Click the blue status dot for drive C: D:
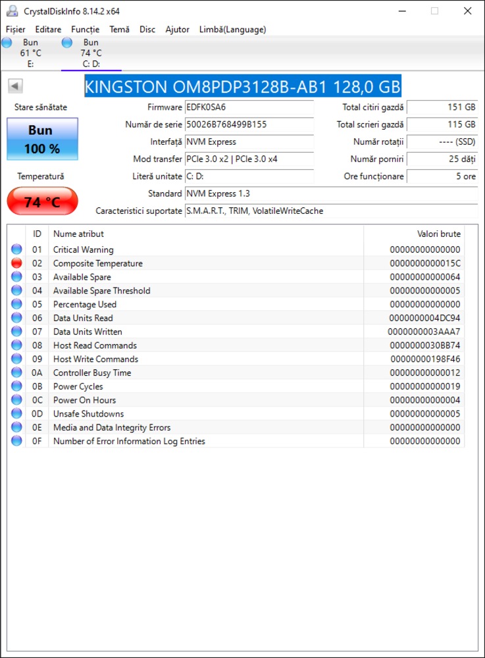The height and width of the screenshot is (658, 485). point(67,42)
